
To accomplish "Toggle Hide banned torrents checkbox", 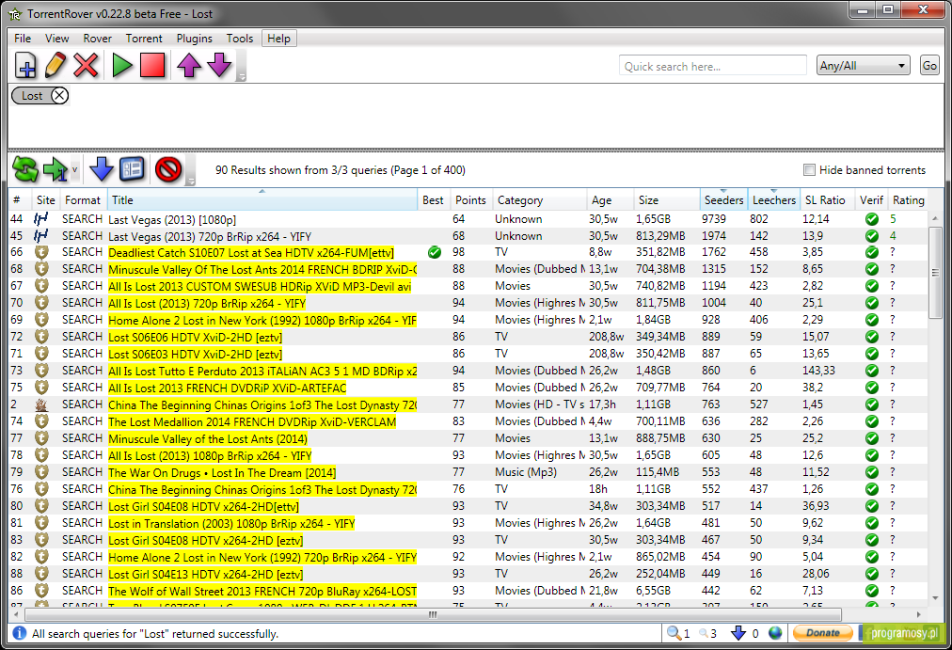I will click(809, 170).
